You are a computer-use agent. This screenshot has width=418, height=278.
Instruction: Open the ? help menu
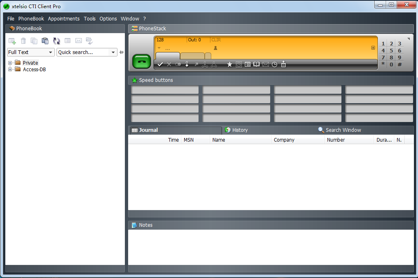[x=145, y=19]
